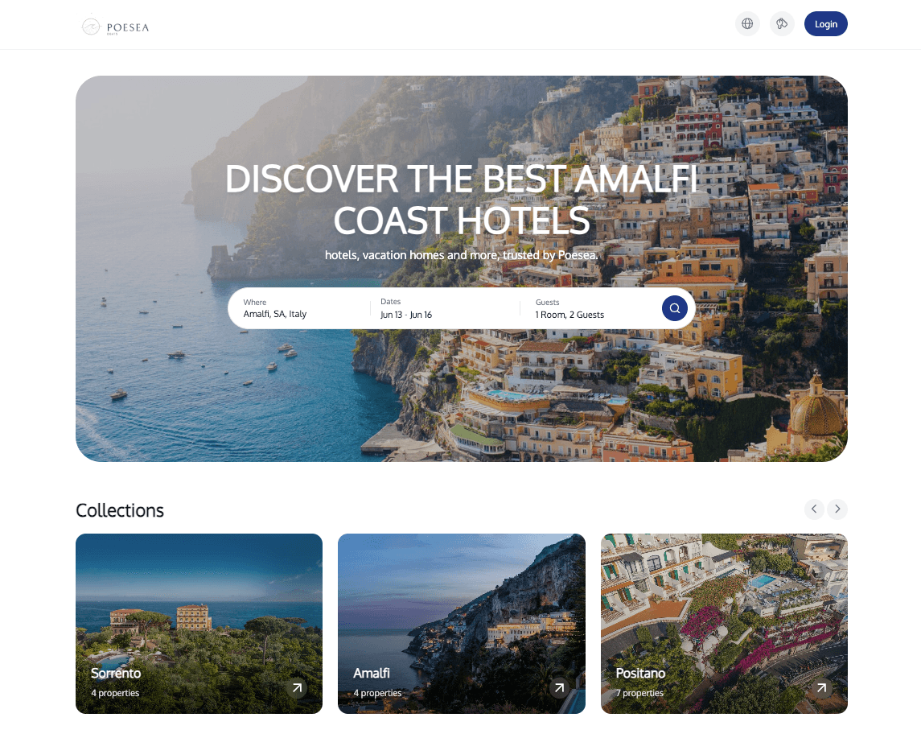Open the Sorrento collection card image
The width and height of the screenshot is (921, 734).
pos(199,624)
